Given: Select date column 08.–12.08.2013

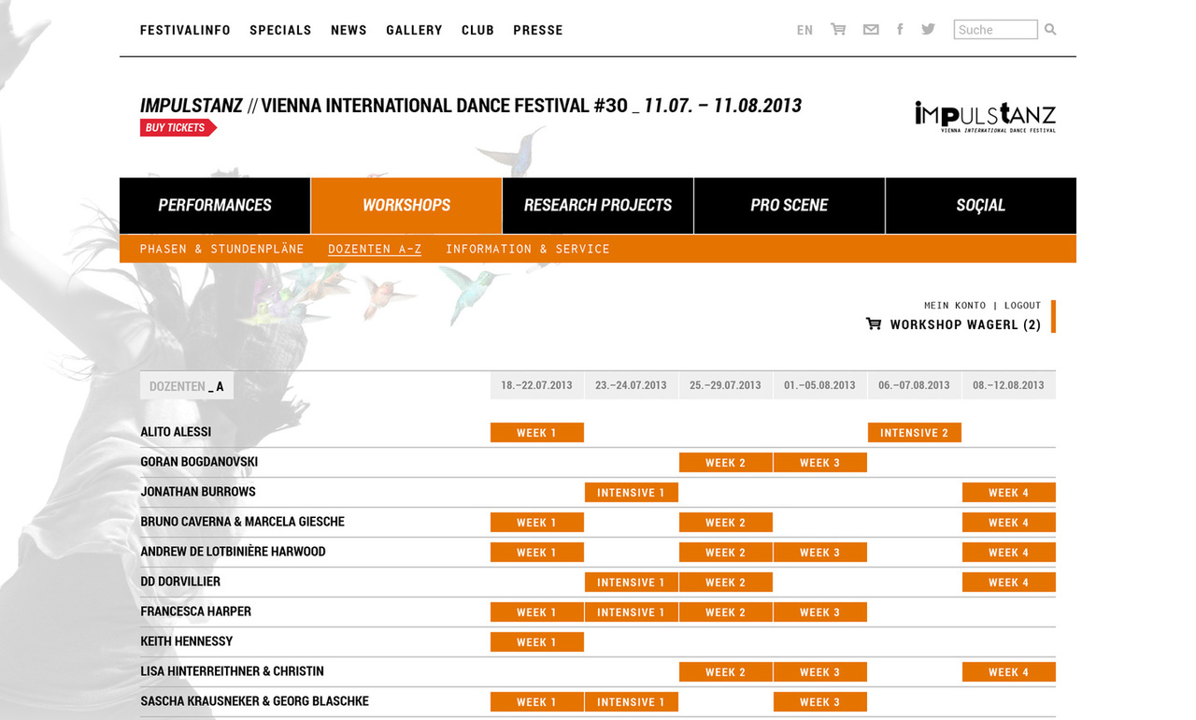Looking at the screenshot, I should click(1008, 385).
